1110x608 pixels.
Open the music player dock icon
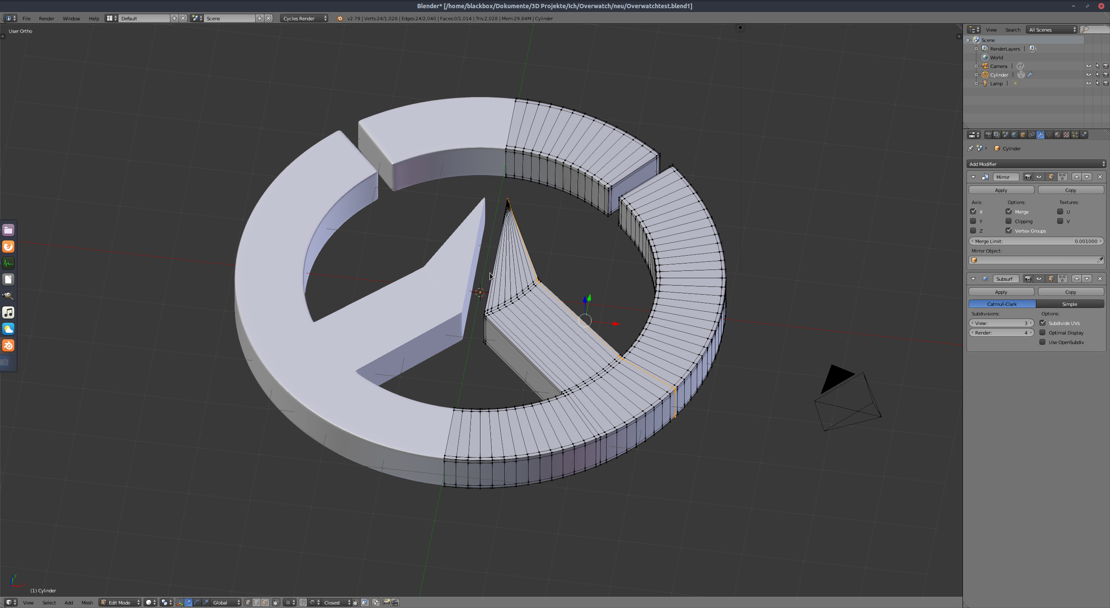coord(8,312)
